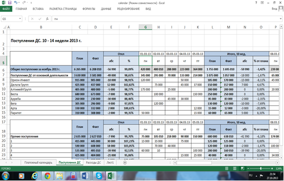Image resolution: width=284 pixels, height=181 pixels.
Task: Switch to Расходы ДС sheet tab
Action: (x=93, y=162)
